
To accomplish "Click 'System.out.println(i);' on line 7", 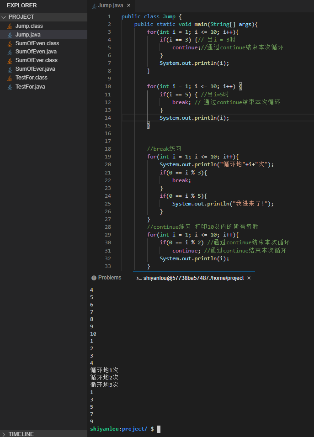I will [194, 63].
